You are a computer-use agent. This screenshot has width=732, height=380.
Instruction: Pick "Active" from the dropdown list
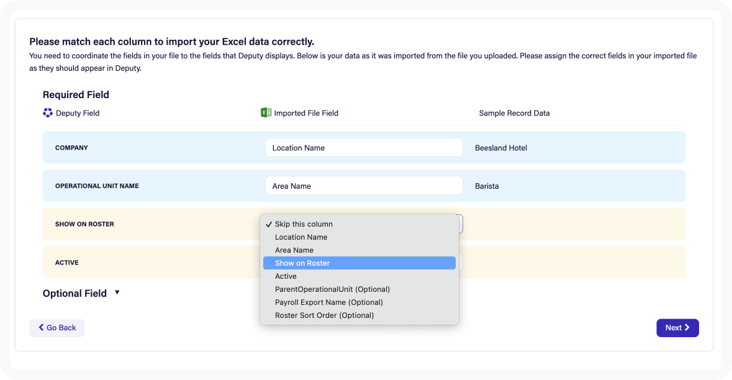(286, 276)
